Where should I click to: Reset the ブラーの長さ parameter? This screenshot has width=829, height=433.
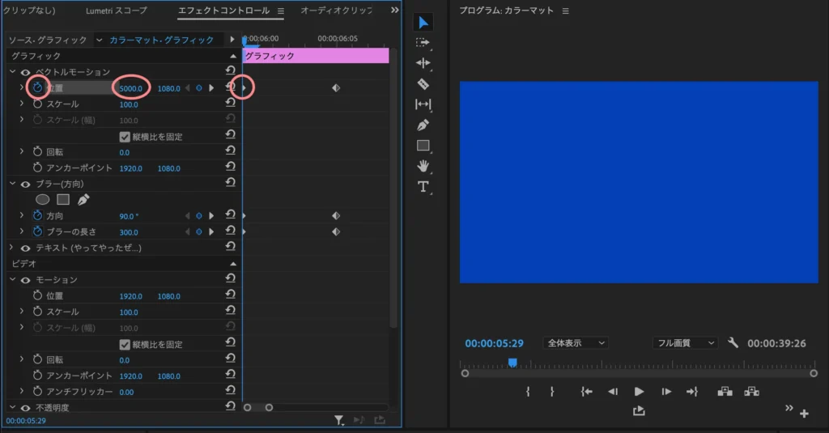pyautogui.click(x=231, y=231)
